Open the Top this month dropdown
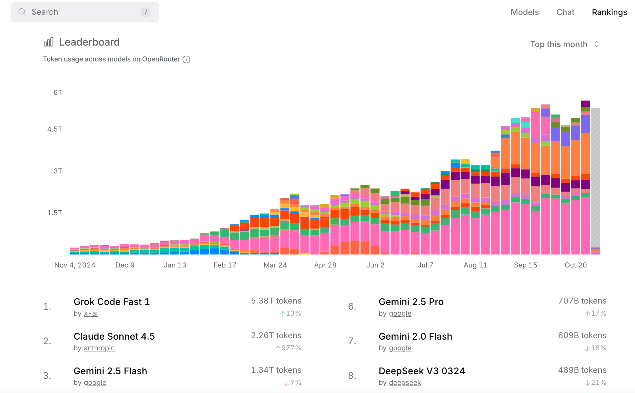This screenshot has width=635, height=393. (x=559, y=44)
